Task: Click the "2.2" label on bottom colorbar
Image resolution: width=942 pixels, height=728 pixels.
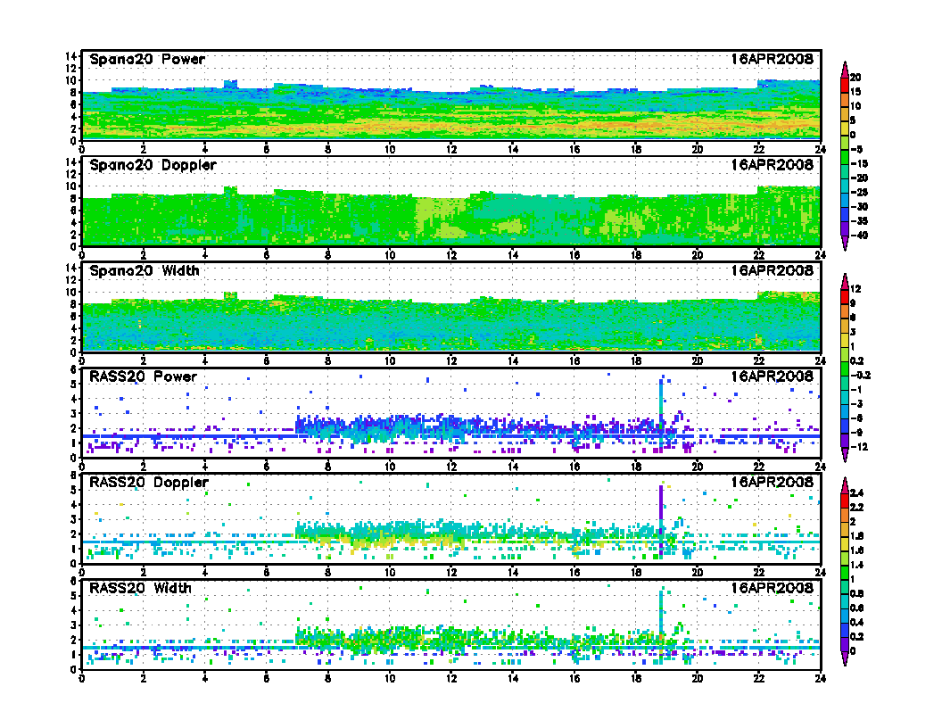Action: [856, 508]
